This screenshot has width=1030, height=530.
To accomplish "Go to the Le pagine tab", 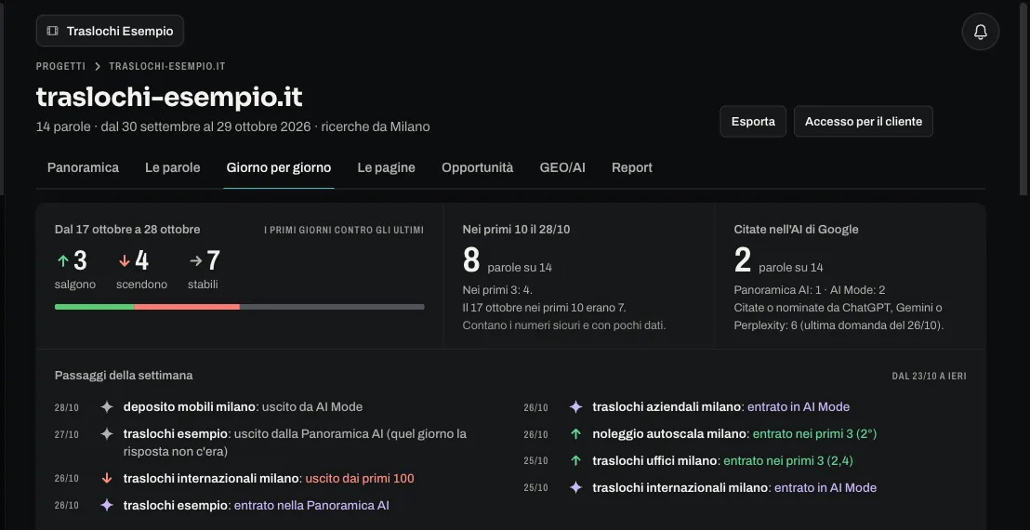I will click(x=387, y=167).
